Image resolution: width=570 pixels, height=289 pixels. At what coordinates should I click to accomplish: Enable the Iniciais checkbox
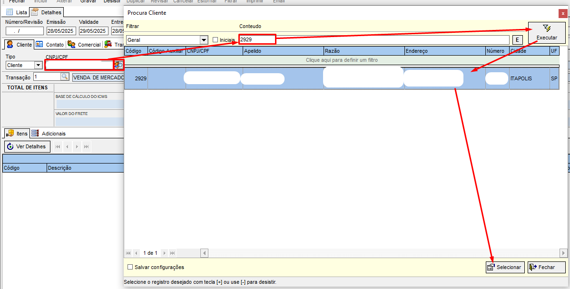216,40
